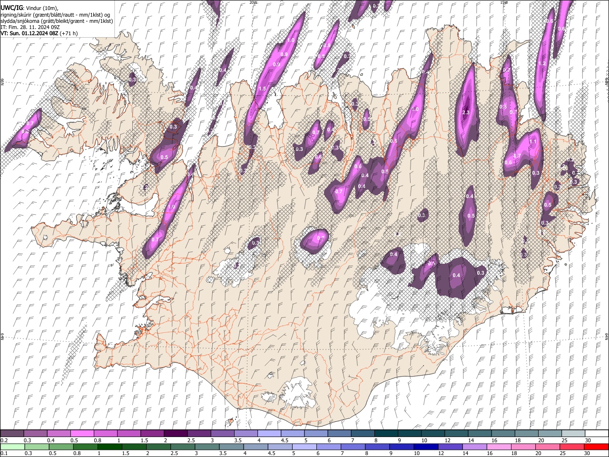Click the '2.3' precipitation value on the map
The height and width of the screenshot is (457, 609).
(466, 113)
